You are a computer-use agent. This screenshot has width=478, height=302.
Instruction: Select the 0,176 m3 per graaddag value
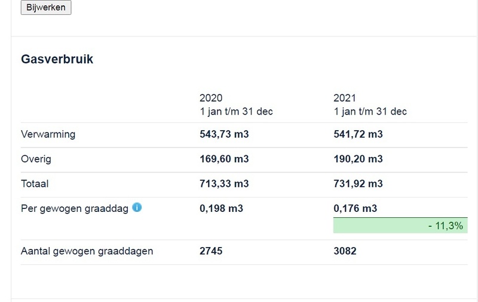coord(356,208)
